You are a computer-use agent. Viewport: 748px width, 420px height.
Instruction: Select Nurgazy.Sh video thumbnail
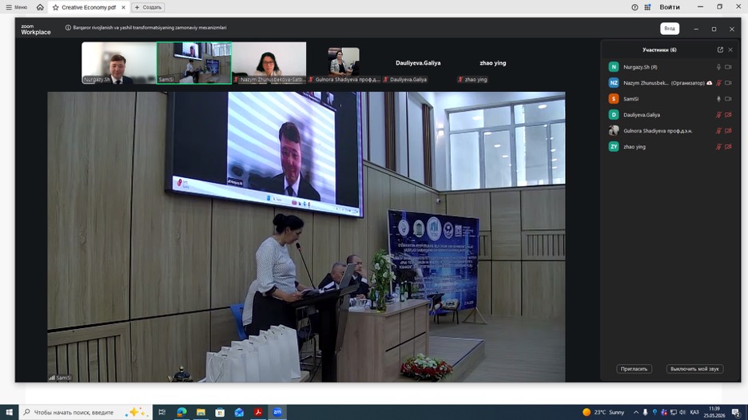click(119, 63)
